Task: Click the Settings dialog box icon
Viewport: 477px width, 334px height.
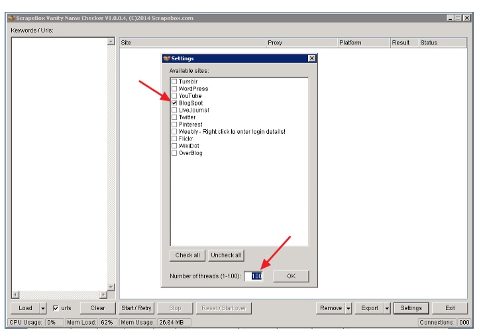Action: (x=166, y=58)
